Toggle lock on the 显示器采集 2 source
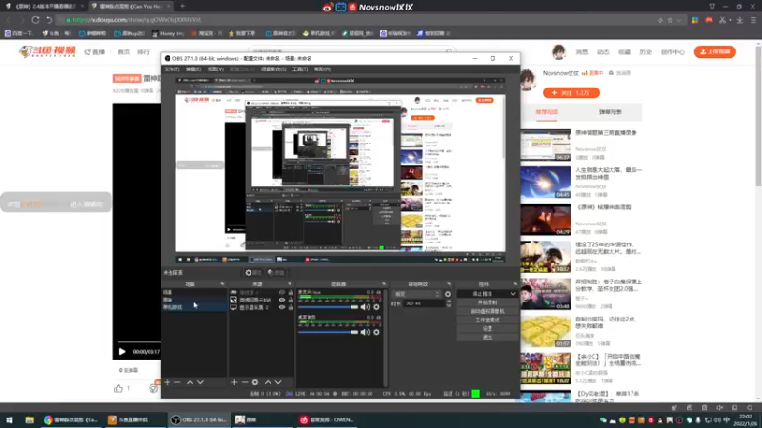The image size is (762, 428). click(x=291, y=307)
